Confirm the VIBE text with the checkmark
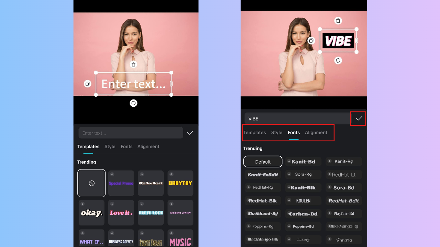440x247 pixels. [x=358, y=118]
